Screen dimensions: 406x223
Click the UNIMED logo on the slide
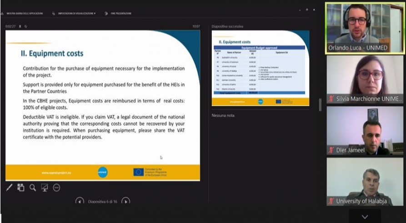(x=103, y=172)
